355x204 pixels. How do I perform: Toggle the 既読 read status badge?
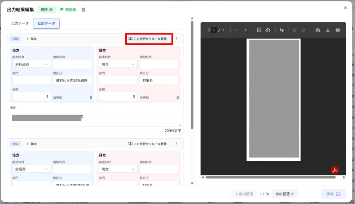(x=47, y=10)
